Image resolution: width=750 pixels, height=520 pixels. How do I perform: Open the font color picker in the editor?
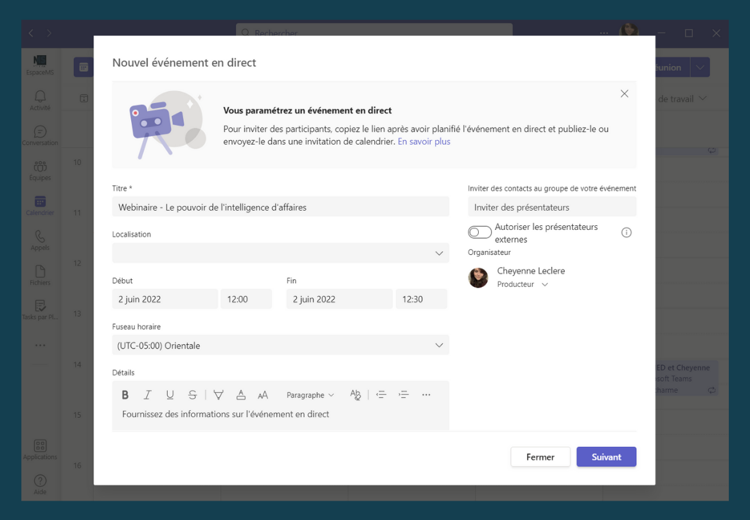pos(240,394)
